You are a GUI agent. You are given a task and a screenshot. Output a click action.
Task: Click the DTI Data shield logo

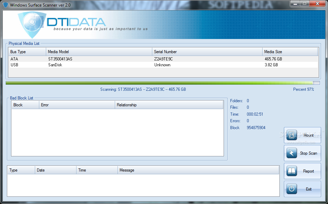pos(32,25)
